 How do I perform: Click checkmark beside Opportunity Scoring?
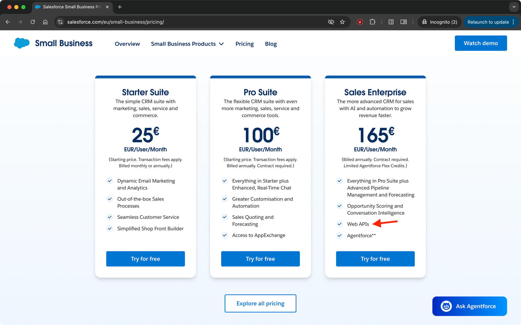[x=339, y=206]
